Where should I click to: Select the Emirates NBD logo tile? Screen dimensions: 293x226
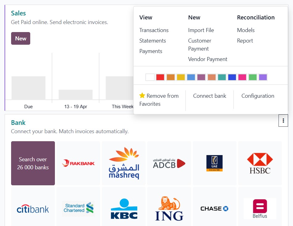pos(215,163)
